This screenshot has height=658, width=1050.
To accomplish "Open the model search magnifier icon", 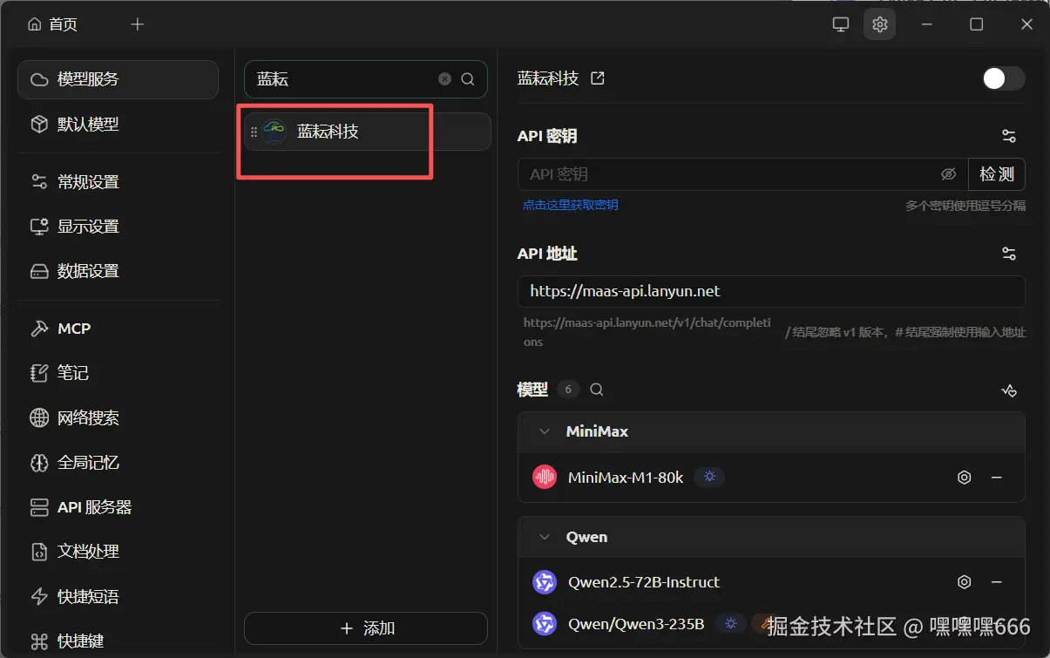I will (596, 390).
